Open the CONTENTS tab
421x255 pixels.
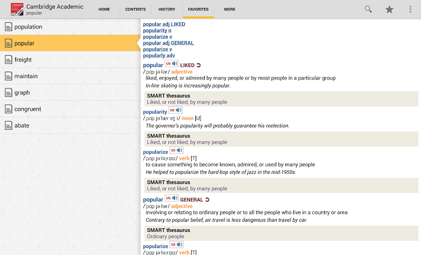[135, 9]
